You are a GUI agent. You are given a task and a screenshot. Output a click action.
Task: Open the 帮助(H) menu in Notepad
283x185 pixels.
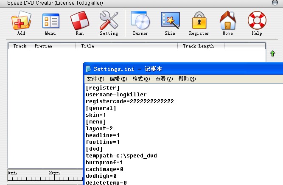pos(187,79)
